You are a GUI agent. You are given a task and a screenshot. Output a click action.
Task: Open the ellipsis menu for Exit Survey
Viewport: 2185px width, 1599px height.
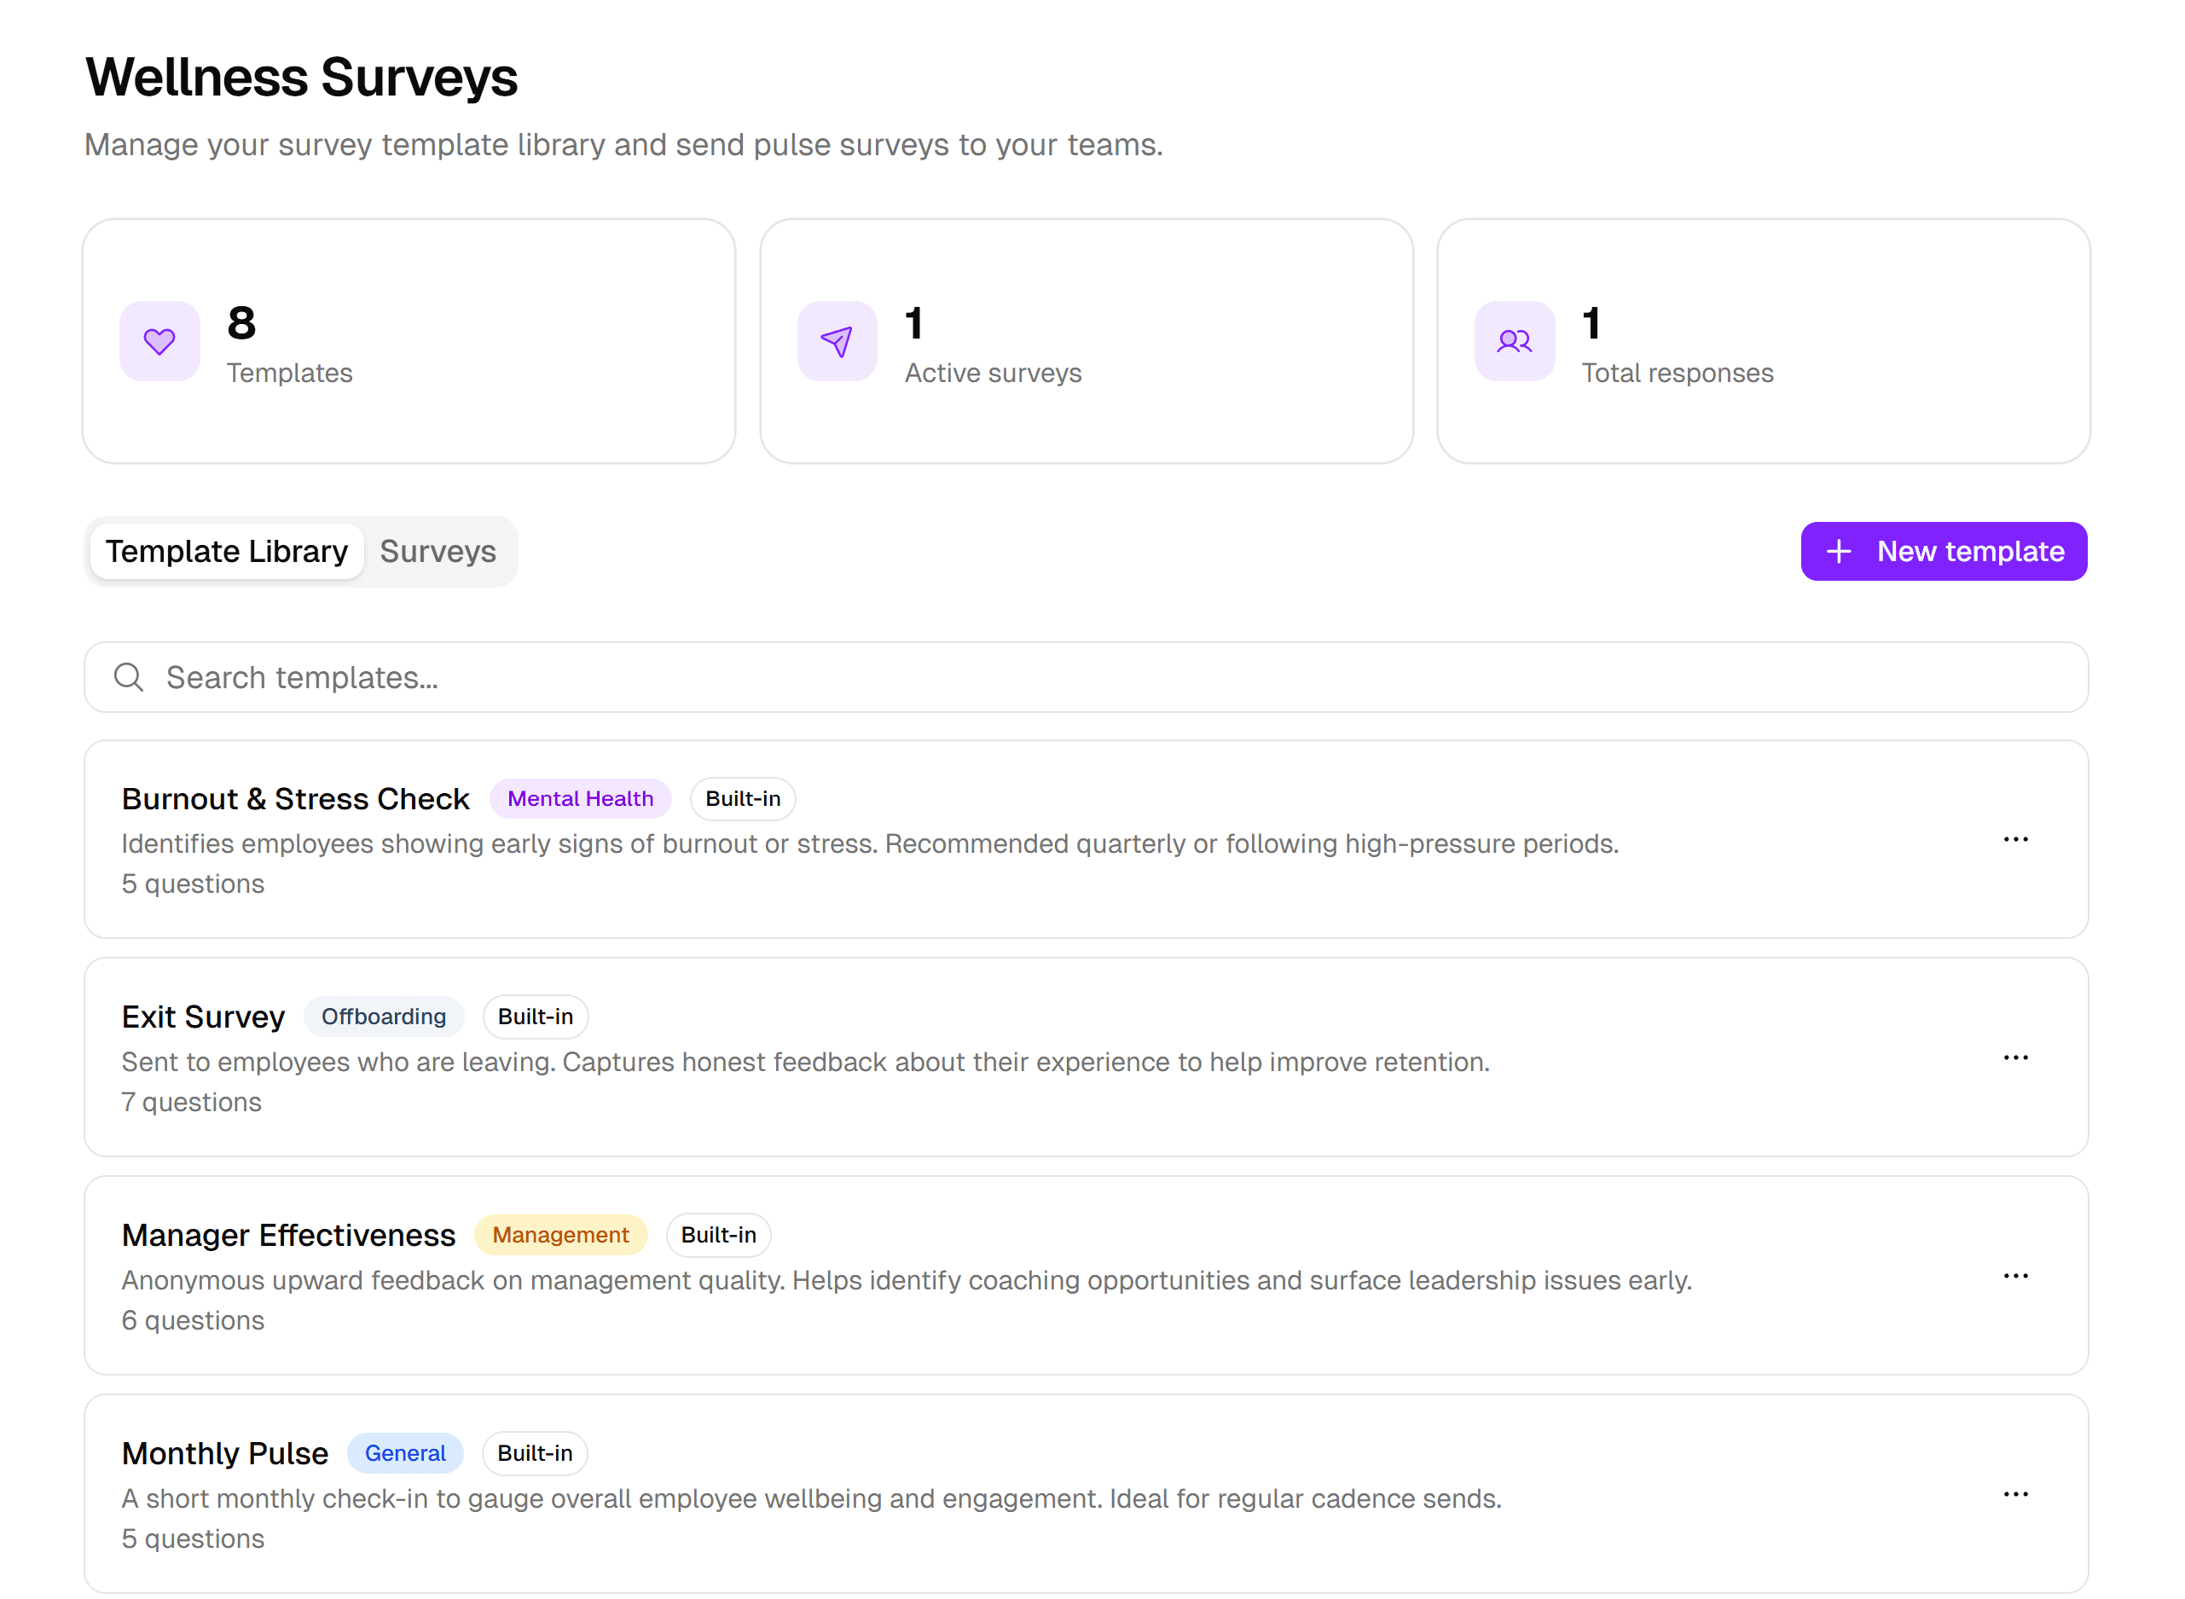(2015, 1057)
